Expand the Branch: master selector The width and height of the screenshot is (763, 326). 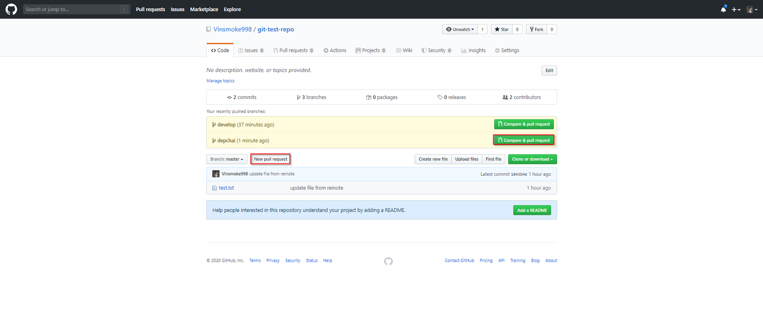(227, 159)
